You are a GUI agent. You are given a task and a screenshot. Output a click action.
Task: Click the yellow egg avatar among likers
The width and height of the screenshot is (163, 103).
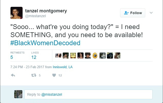[x=95, y=56]
